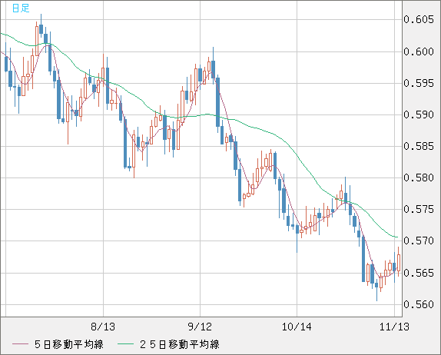Click the 9/12 date label

coord(200,327)
